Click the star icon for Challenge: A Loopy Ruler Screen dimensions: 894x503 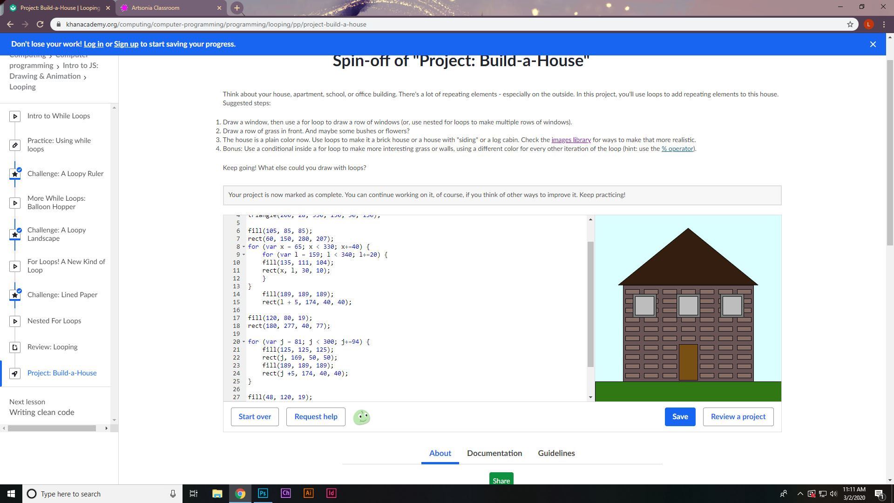pyautogui.click(x=15, y=174)
